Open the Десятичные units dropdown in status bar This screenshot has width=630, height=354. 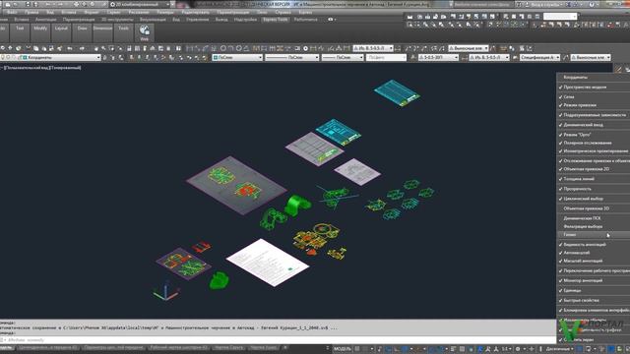click(x=560, y=349)
